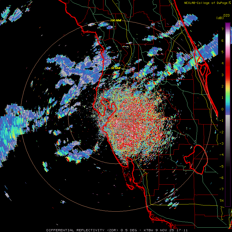Click the color scale value -5

(221, 167)
